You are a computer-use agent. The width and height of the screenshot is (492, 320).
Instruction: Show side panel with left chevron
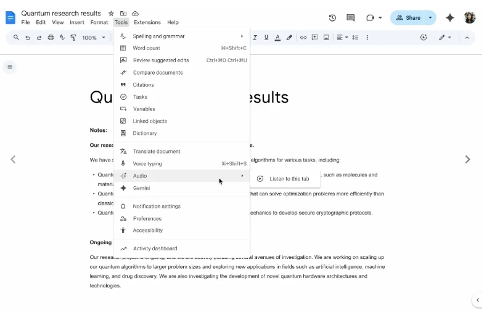(x=478, y=300)
